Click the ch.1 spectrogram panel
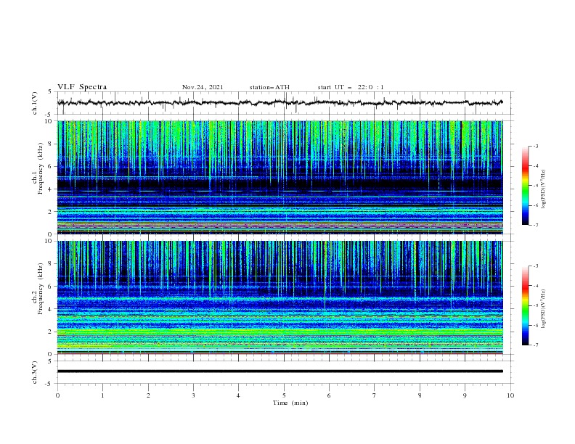Viewport: 575px width, 444px height. click(x=280, y=177)
